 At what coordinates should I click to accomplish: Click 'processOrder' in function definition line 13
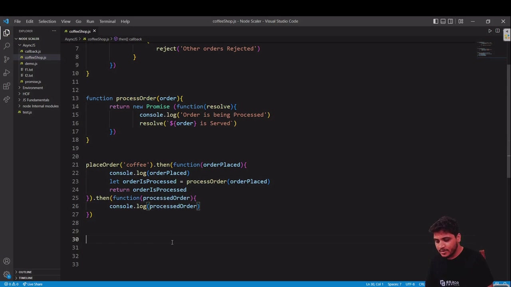pos(136,98)
